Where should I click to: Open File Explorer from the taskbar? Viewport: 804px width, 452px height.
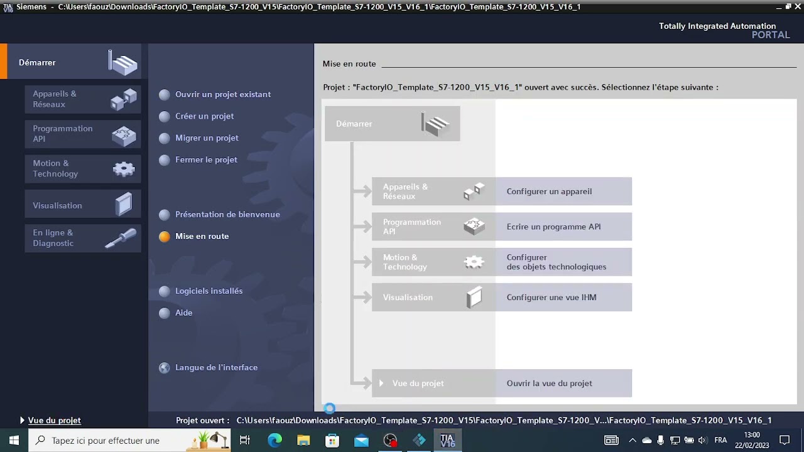point(303,440)
